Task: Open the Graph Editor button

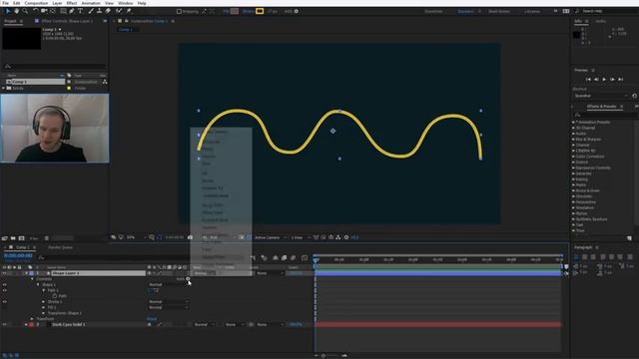Action: coord(305,257)
